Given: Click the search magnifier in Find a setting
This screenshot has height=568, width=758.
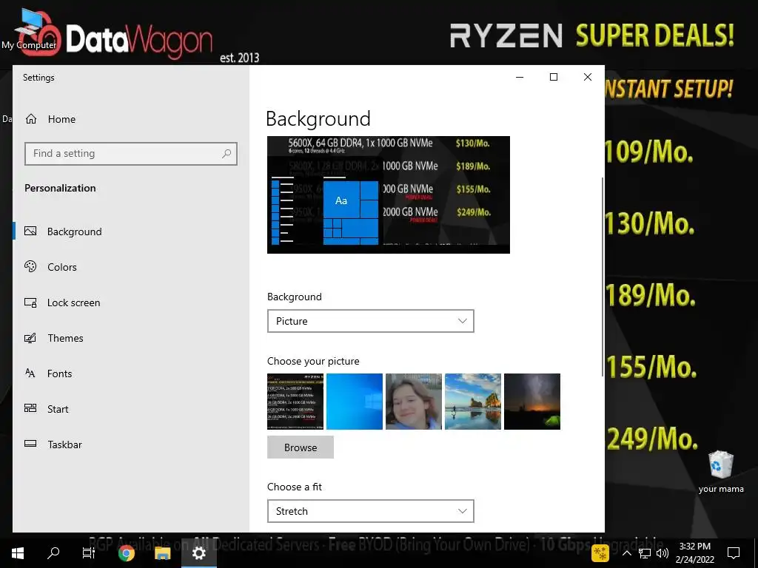Looking at the screenshot, I should 227,154.
